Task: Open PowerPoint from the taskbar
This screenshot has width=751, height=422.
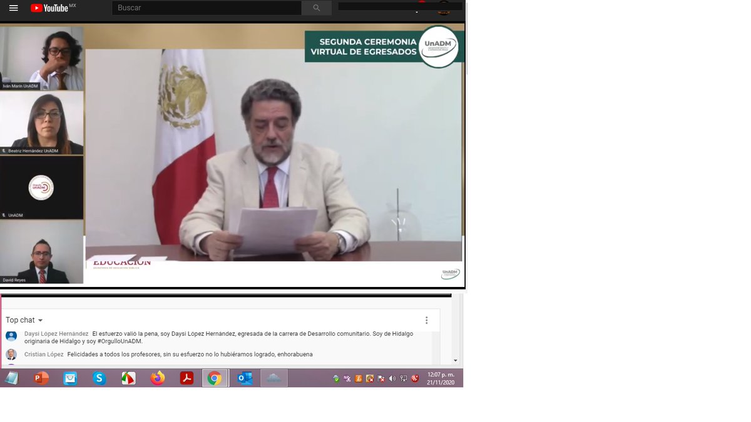Action: point(41,378)
